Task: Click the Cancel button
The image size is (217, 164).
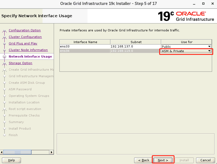Action: (206, 160)
